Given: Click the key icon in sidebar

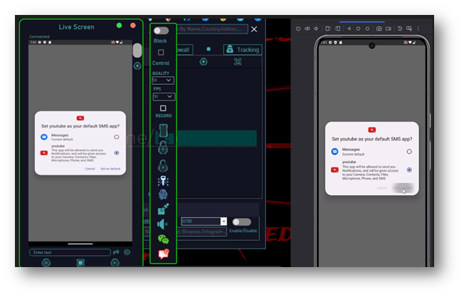Looking at the screenshot, I should 163,179.
